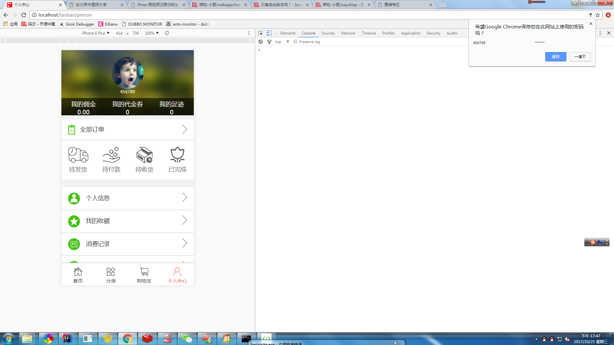Click the 我的收藏 green star icon

click(x=74, y=221)
